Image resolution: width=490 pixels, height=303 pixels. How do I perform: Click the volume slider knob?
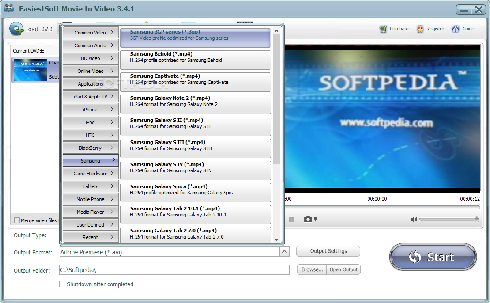point(477,219)
